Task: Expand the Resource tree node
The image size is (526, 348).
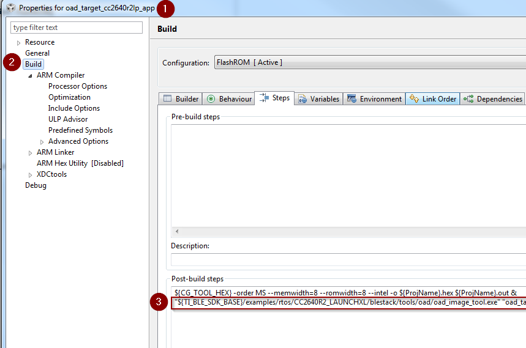Action: tap(19, 43)
